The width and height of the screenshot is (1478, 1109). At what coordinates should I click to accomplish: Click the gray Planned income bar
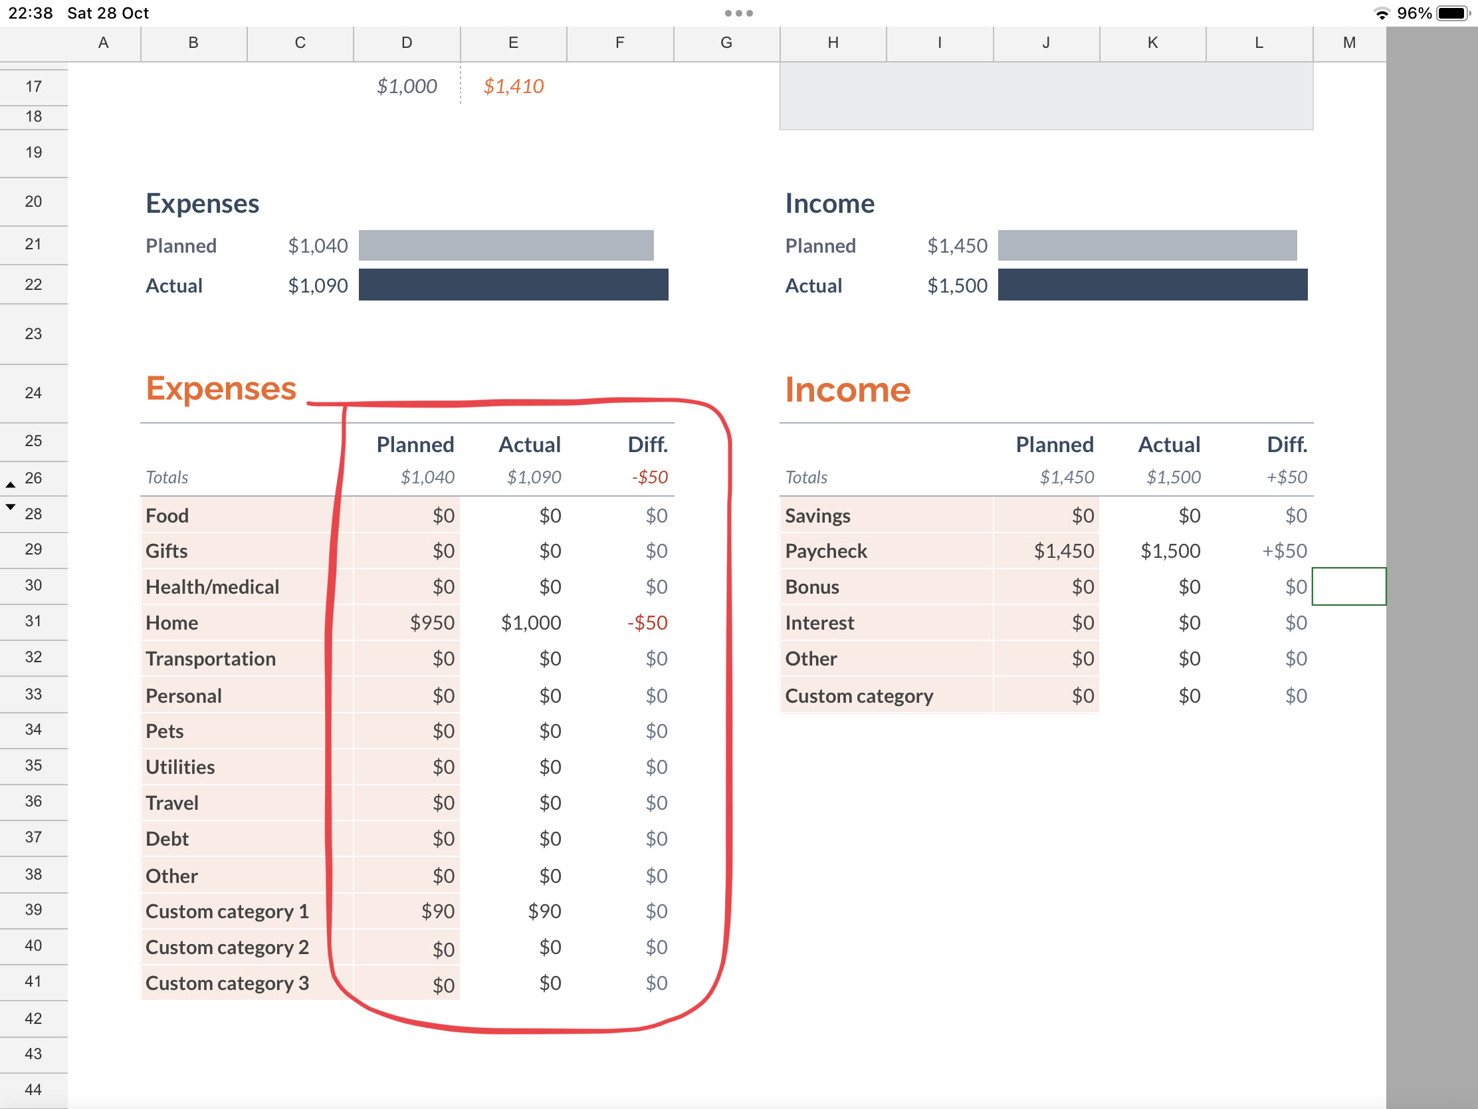coord(1146,245)
